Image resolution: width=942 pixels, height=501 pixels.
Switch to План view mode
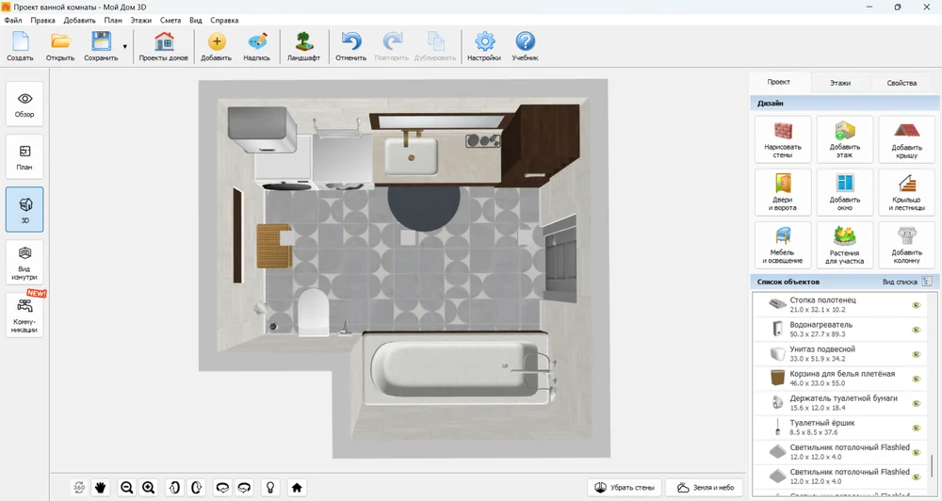point(24,156)
